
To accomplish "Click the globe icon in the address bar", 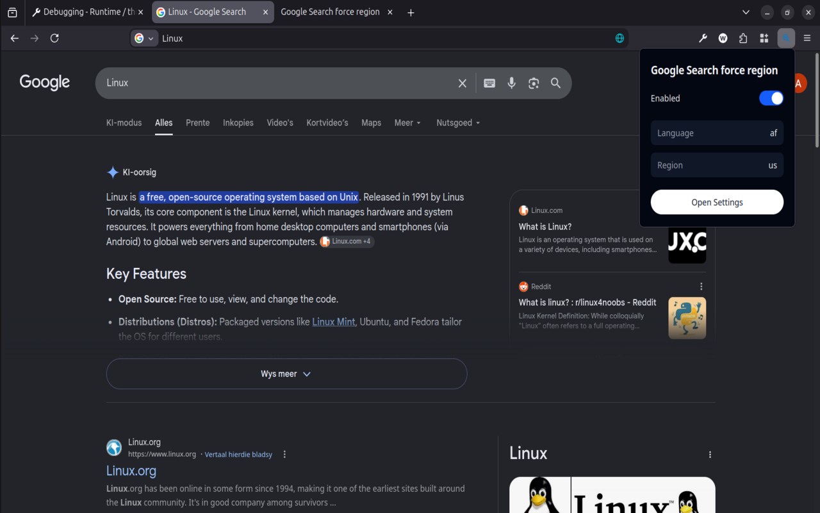I will click(619, 38).
